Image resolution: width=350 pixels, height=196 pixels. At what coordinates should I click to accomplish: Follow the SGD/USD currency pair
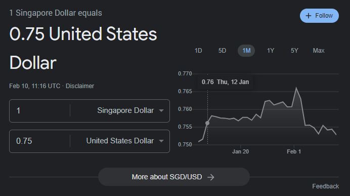click(x=319, y=16)
